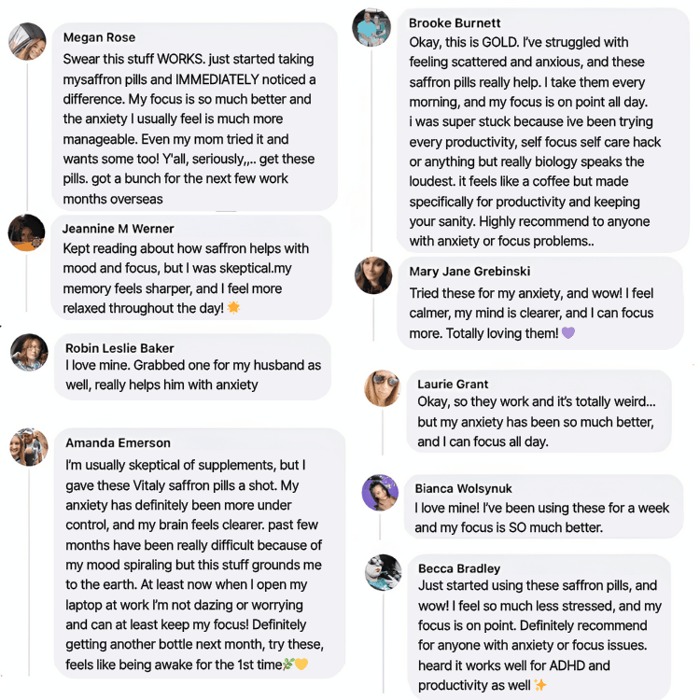Open Bianca Wolsynuk's purple avatar
The width and height of the screenshot is (700, 700).
tap(380, 493)
